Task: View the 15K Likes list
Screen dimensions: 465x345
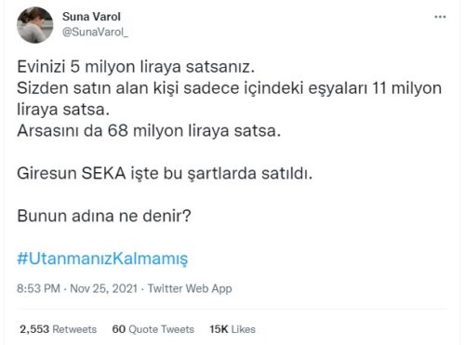Action: tap(232, 329)
